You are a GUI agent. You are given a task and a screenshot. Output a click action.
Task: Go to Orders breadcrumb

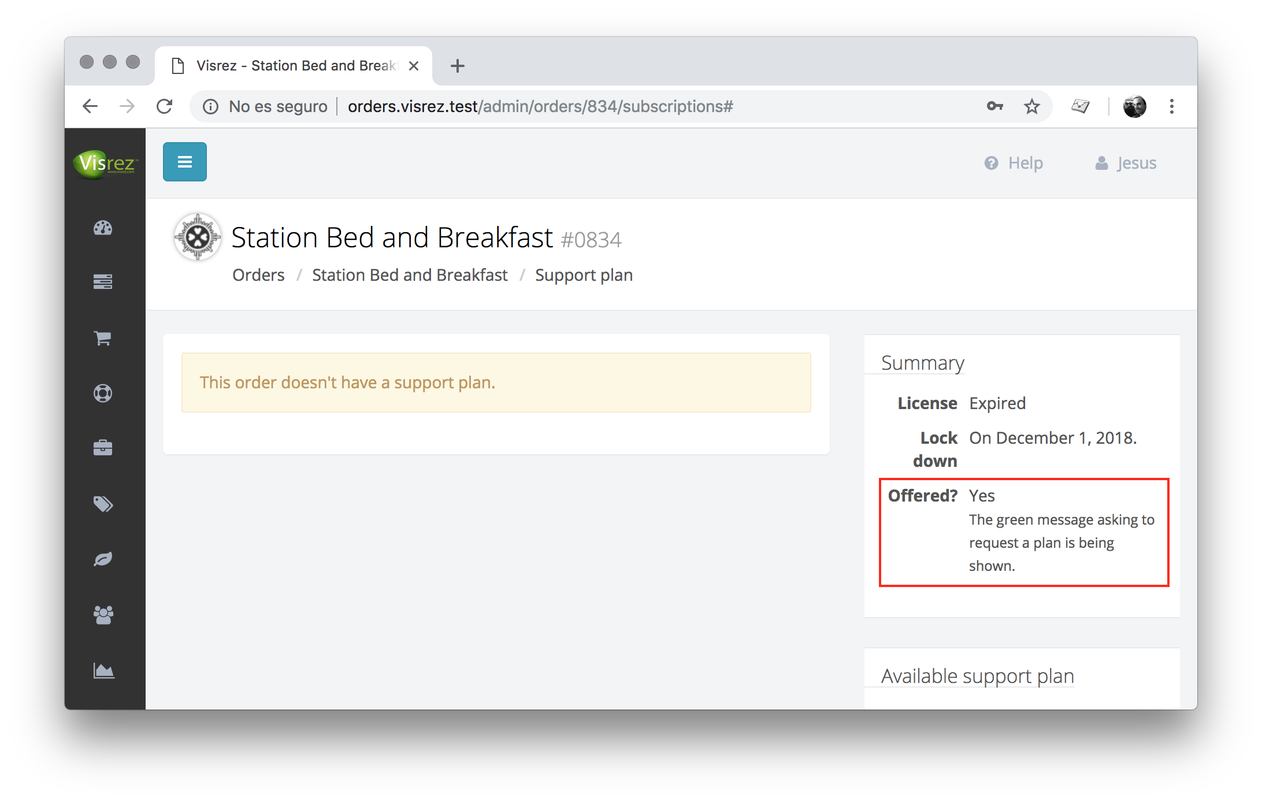pos(258,275)
